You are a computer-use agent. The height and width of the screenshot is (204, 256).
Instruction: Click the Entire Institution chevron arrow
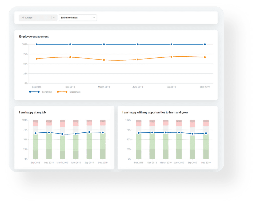tap(94, 18)
